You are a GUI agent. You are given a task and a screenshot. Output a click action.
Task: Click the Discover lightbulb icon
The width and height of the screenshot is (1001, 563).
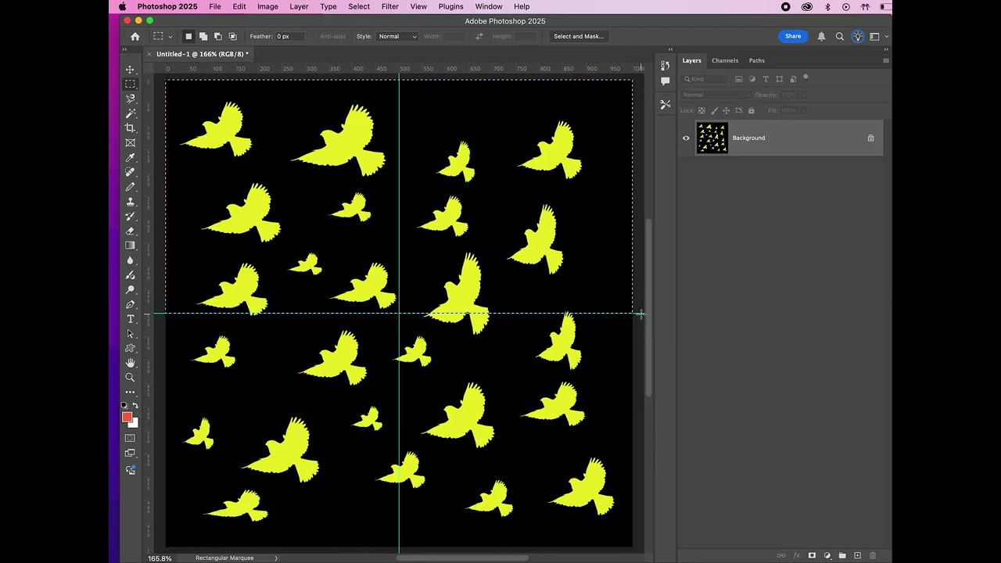pos(858,36)
